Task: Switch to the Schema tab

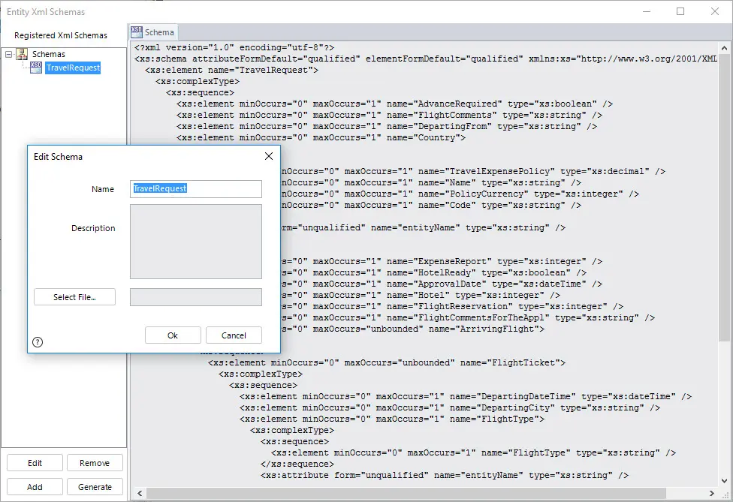Action: point(153,32)
